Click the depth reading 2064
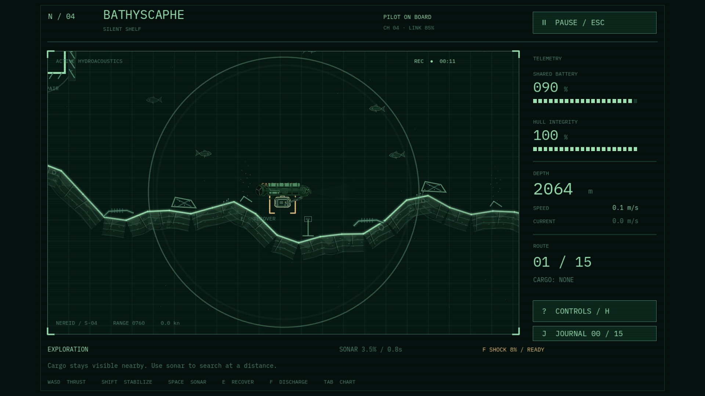This screenshot has width=705, height=396. point(553,189)
